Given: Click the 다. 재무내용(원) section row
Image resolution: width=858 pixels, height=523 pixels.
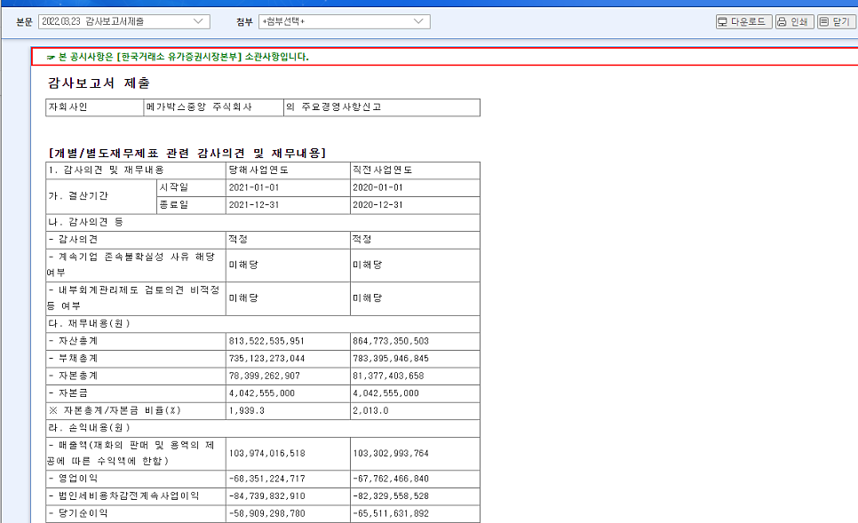Looking at the screenshot, I should (x=263, y=324).
